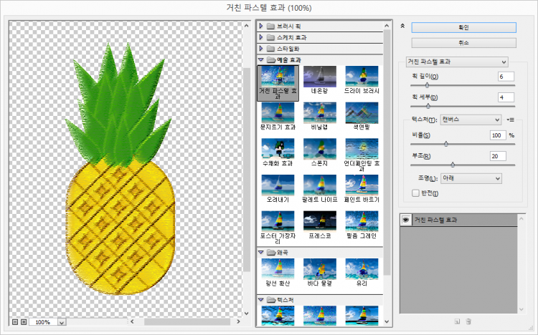The image size is (538, 335).
Task: Expand the 브러시 획 filter folder
Action: coord(262,26)
